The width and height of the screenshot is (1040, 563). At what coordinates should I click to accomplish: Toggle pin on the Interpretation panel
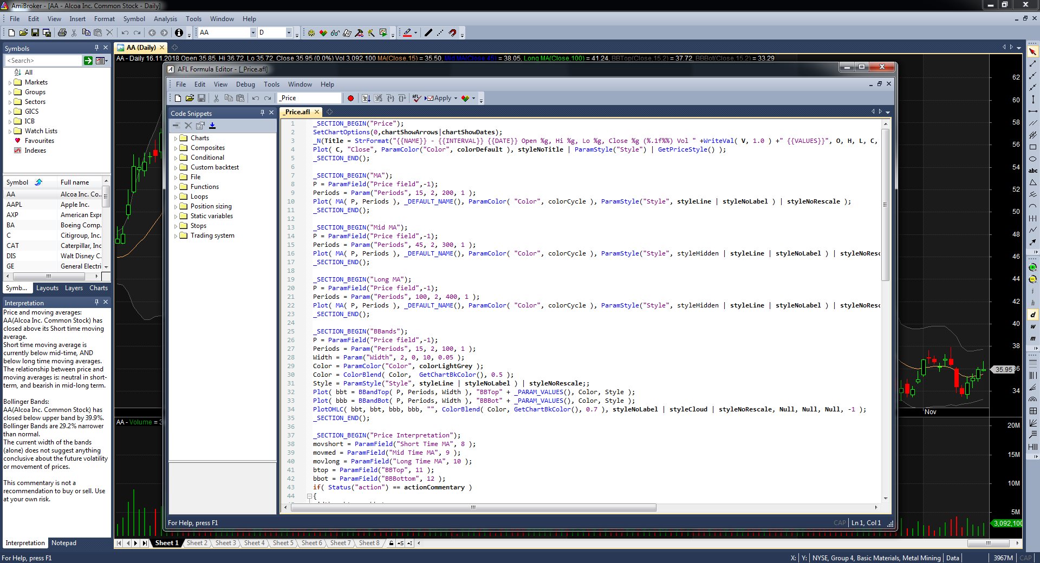pyautogui.click(x=96, y=302)
